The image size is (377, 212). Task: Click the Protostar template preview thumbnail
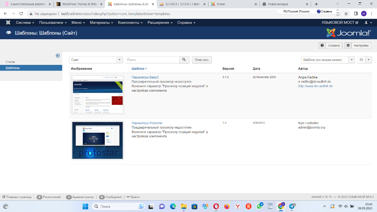pos(97,140)
